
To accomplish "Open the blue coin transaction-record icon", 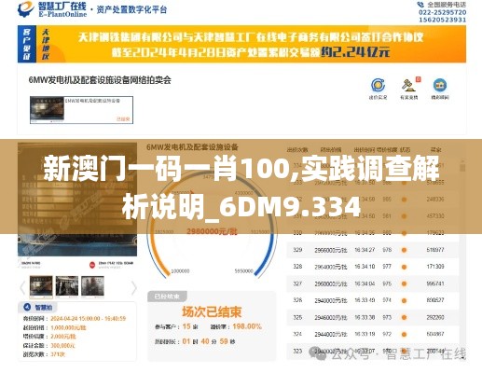I will 378,85.
